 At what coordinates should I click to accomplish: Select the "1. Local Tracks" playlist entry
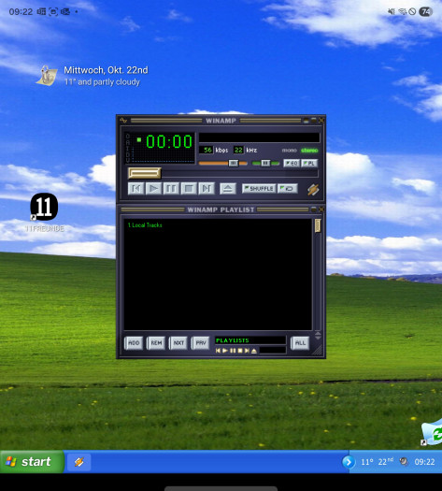145,224
